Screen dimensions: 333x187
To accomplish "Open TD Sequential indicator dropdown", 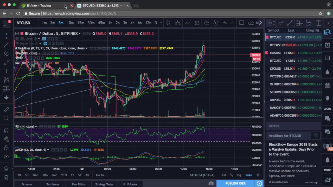I will (40, 43).
